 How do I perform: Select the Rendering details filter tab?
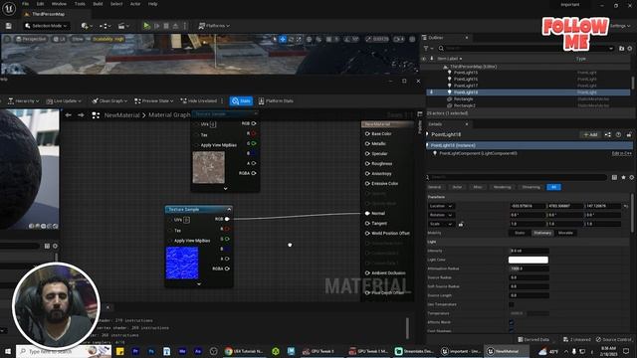[x=502, y=187]
